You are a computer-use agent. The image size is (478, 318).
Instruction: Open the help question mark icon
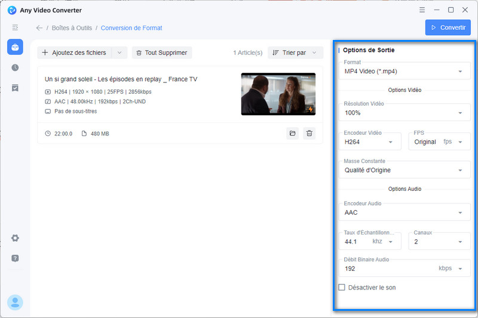[x=15, y=258]
